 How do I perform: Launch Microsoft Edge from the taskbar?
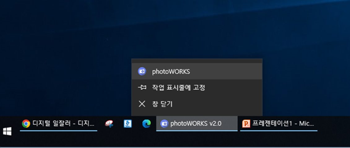147,124
